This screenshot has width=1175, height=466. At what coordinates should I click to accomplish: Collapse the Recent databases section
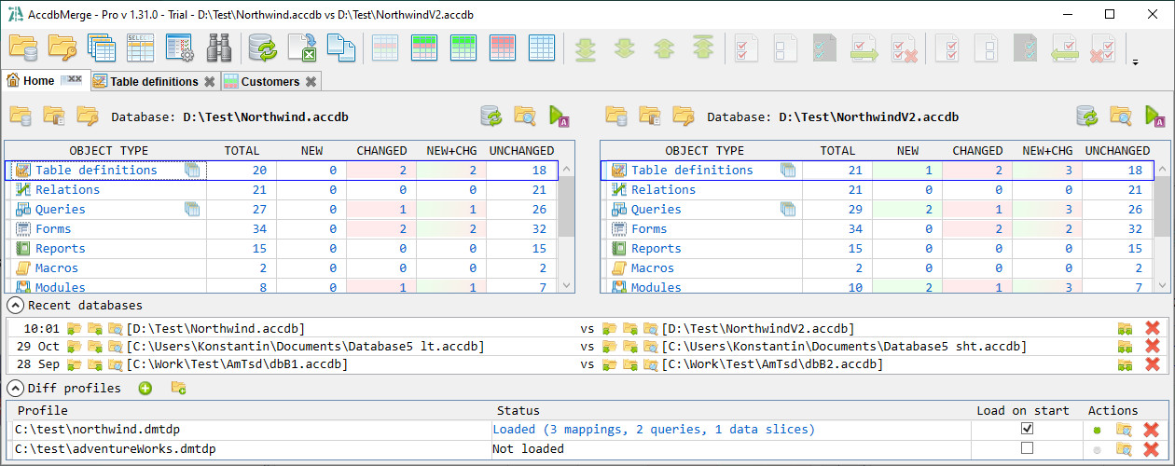coord(15,306)
